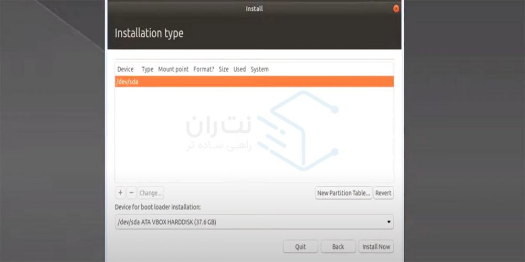Click the Revert button
525x262 pixels.
click(383, 193)
